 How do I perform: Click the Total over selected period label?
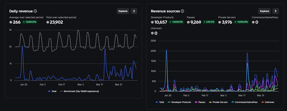pos(61,17)
